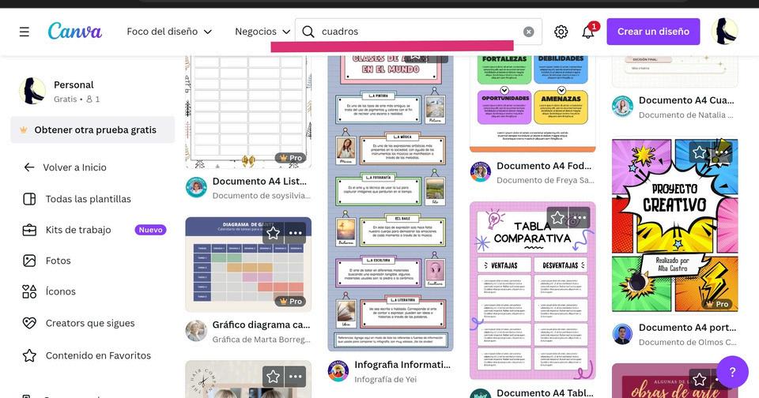Open the Clases de arte infographic thumbnail

coord(391,203)
